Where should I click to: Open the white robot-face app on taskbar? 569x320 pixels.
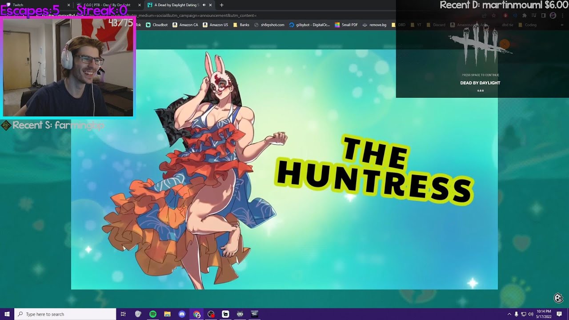[225, 314]
